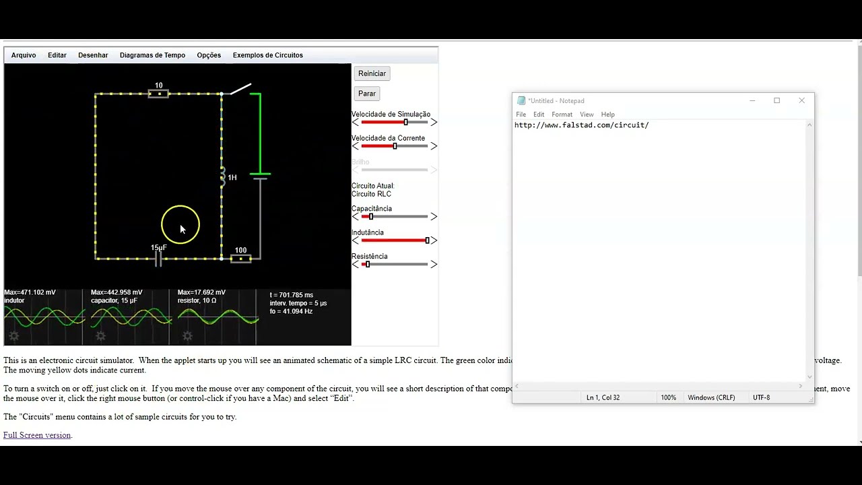The width and height of the screenshot is (862, 485).
Task: Increase Resistência with right arrow
Action: point(434,264)
